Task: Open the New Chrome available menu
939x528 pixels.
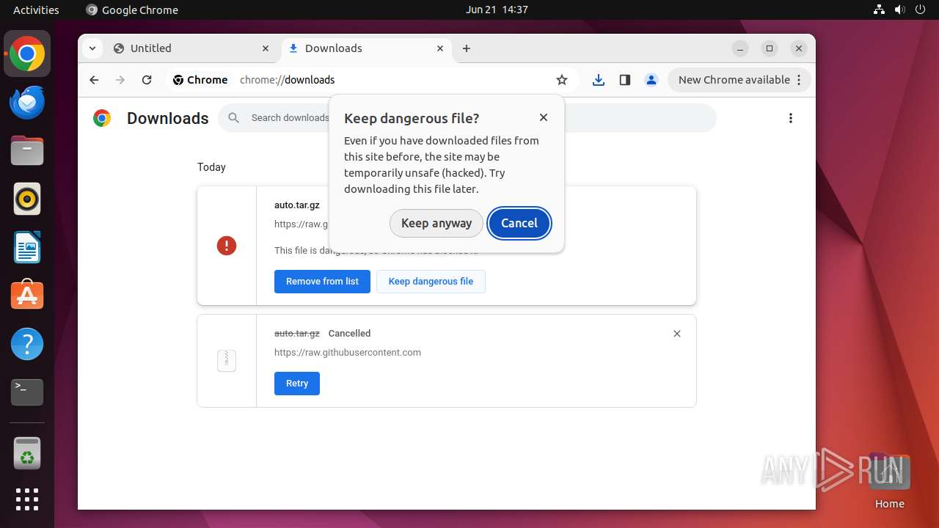Action: [x=739, y=80]
